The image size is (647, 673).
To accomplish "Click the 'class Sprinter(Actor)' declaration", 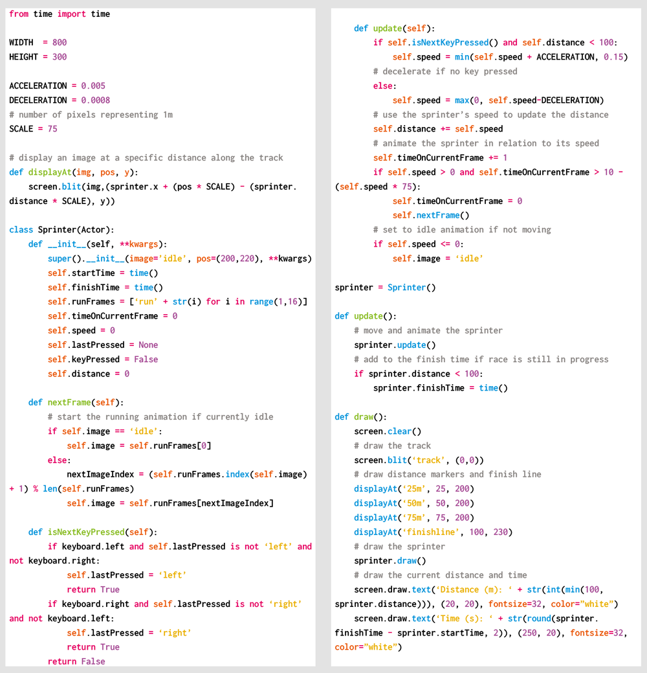I will [61, 230].
